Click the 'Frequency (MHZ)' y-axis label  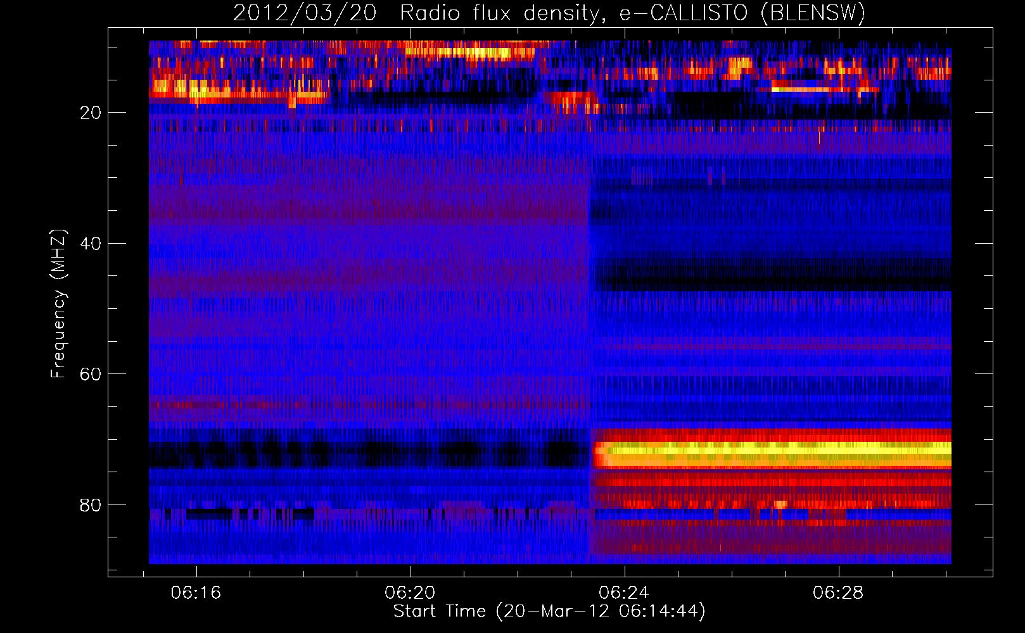click(x=58, y=304)
